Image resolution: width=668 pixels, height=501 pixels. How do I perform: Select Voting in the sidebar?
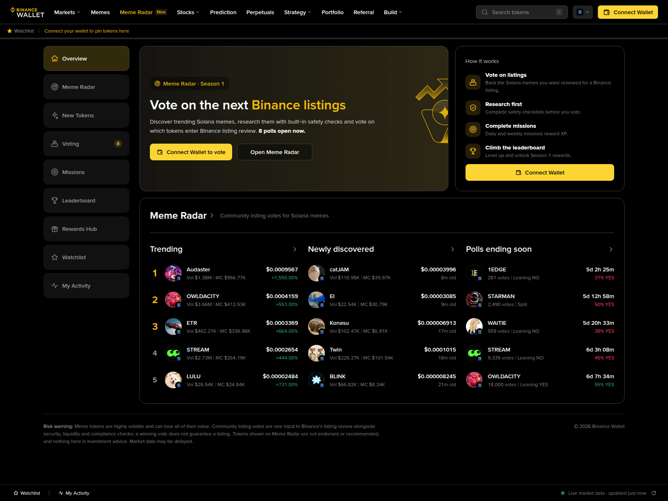point(86,144)
